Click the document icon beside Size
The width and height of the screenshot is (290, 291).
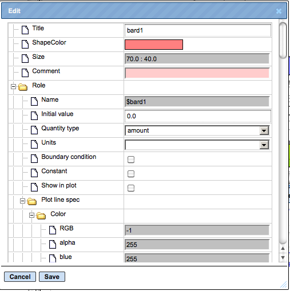coord(25,58)
